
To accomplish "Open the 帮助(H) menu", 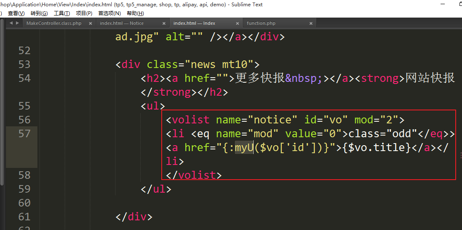I will 135,13.
